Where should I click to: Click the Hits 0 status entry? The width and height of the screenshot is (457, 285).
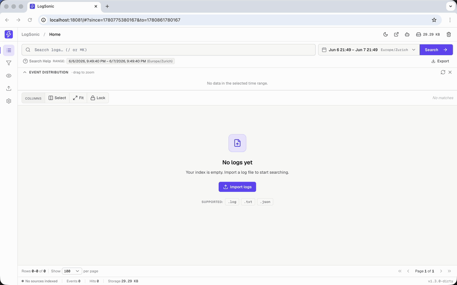click(x=94, y=281)
